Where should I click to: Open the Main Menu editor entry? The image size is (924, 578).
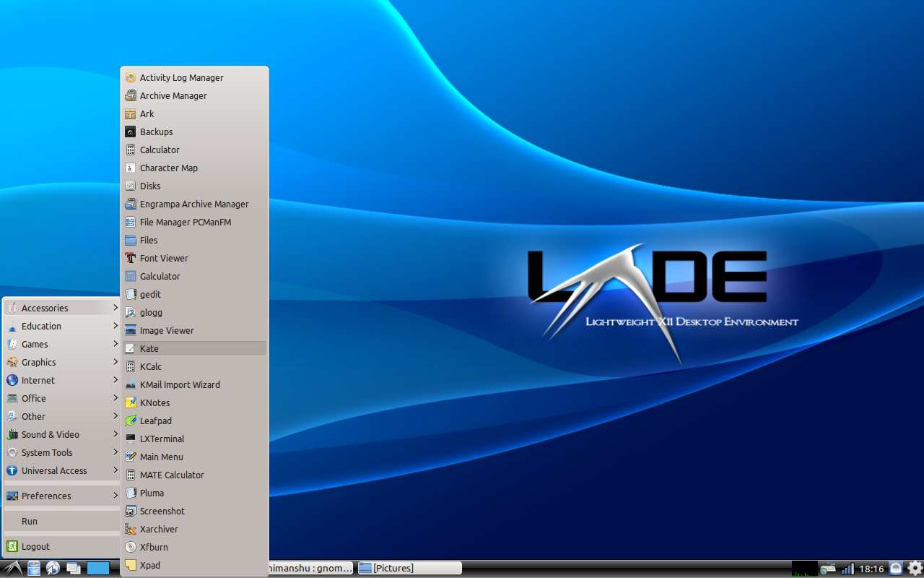[x=195, y=457]
